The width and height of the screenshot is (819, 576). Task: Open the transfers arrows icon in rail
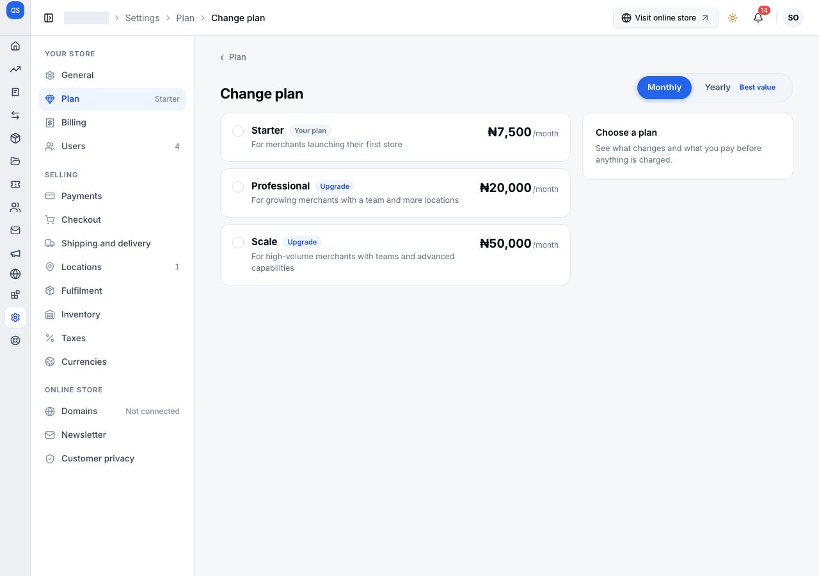click(15, 115)
